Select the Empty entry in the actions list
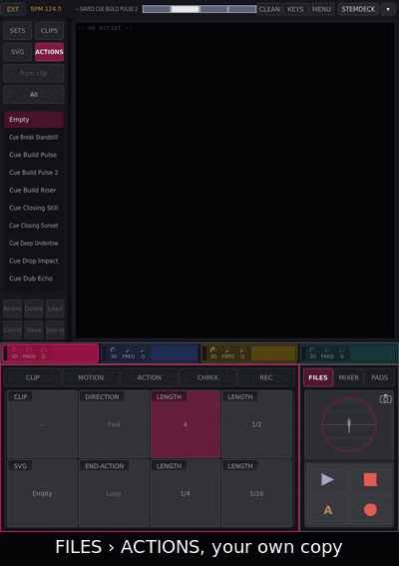The image size is (399, 566). tap(34, 120)
